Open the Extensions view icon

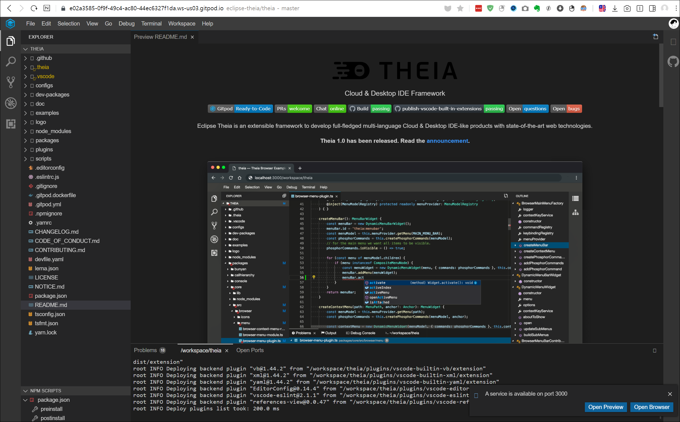pyautogui.click(x=11, y=124)
